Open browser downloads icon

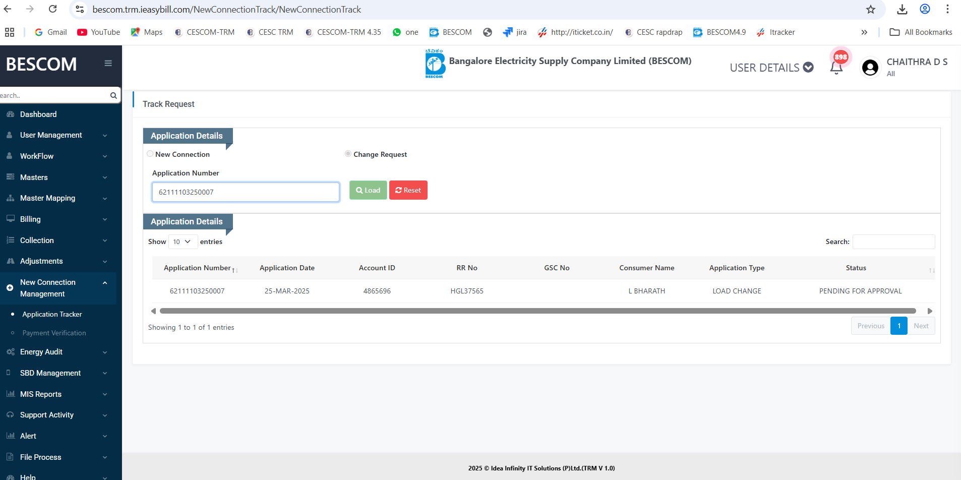tap(903, 9)
